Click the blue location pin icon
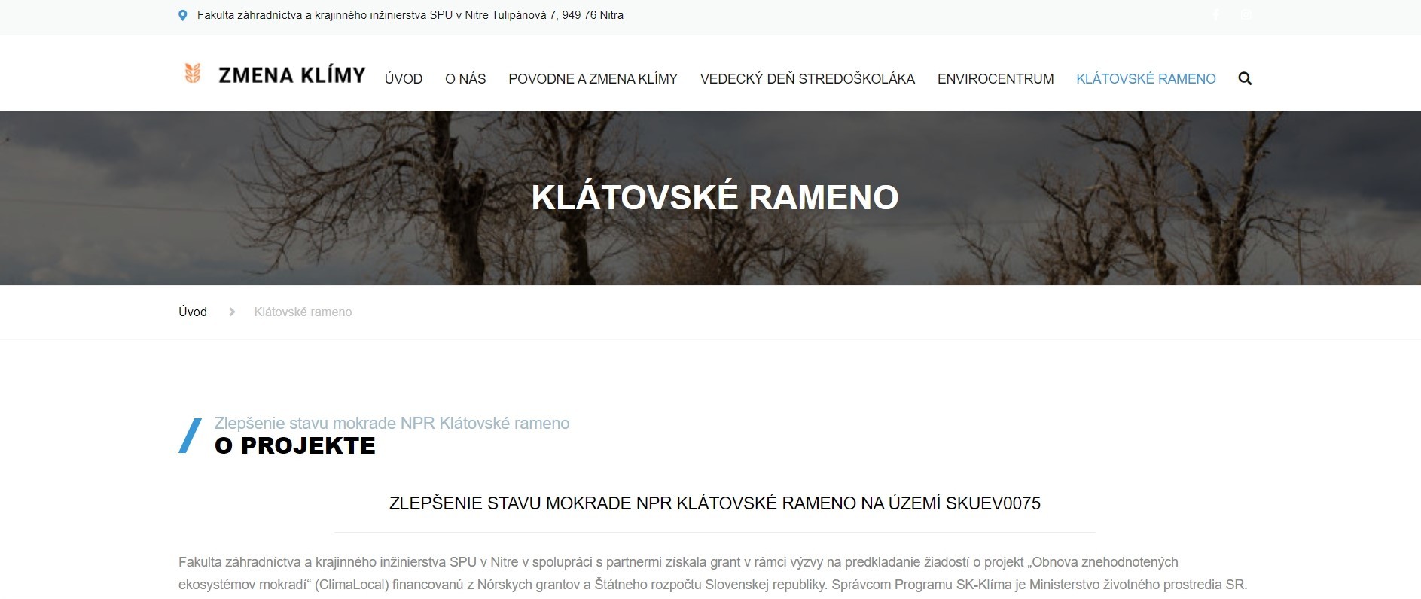This screenshot has height=599, width=1421. [x=182, y=15]
